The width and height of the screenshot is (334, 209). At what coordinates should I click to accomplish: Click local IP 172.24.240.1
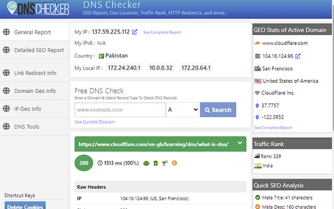point(124,68)
